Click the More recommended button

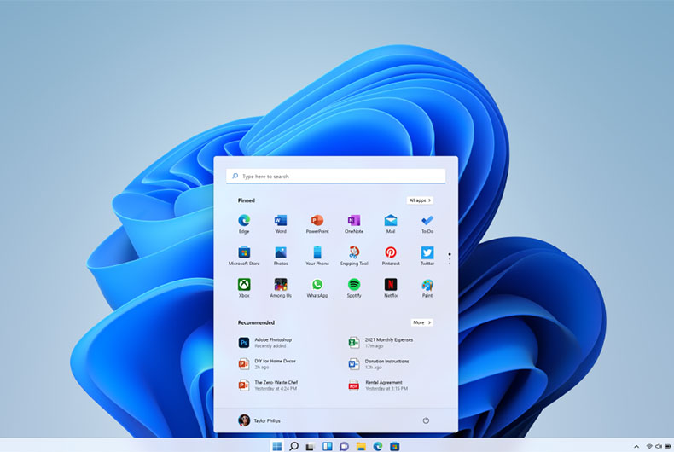tap(421, 322)
